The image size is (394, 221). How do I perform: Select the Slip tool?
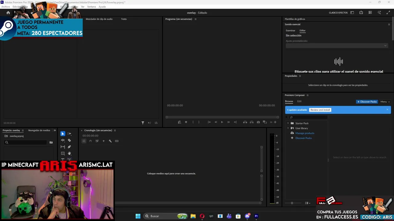[x=63, y=147]
